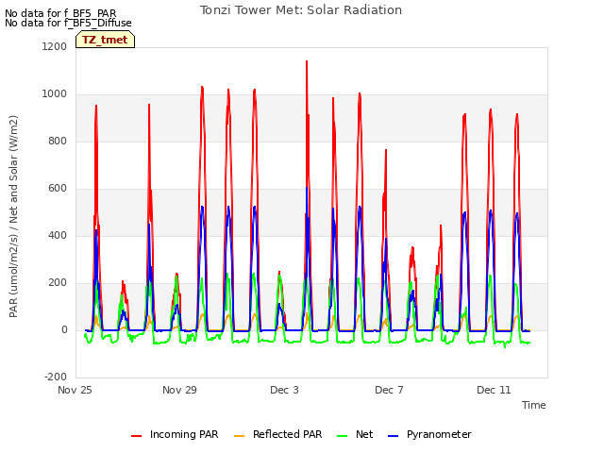Screen dimensions: 604x453
Task: Click the 400 y-axis tick label
Action: [58, 235]
